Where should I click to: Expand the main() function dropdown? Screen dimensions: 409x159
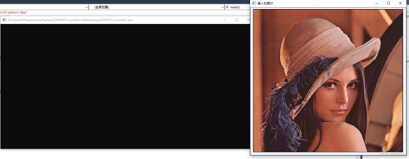click(237, 7)
